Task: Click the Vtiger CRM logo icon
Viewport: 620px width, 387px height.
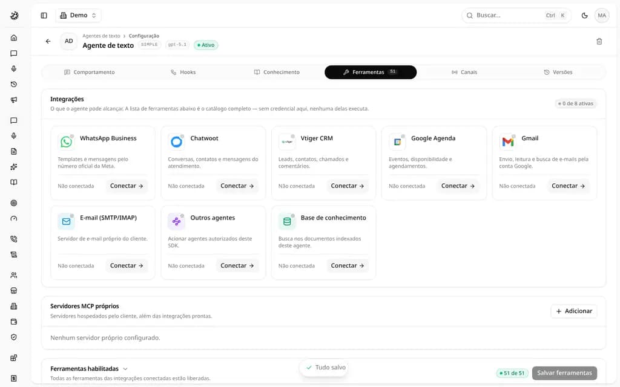Action: (286, 141)
